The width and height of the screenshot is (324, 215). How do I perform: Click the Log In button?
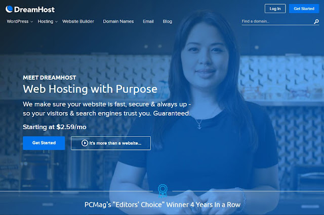[x=275, y=9]
